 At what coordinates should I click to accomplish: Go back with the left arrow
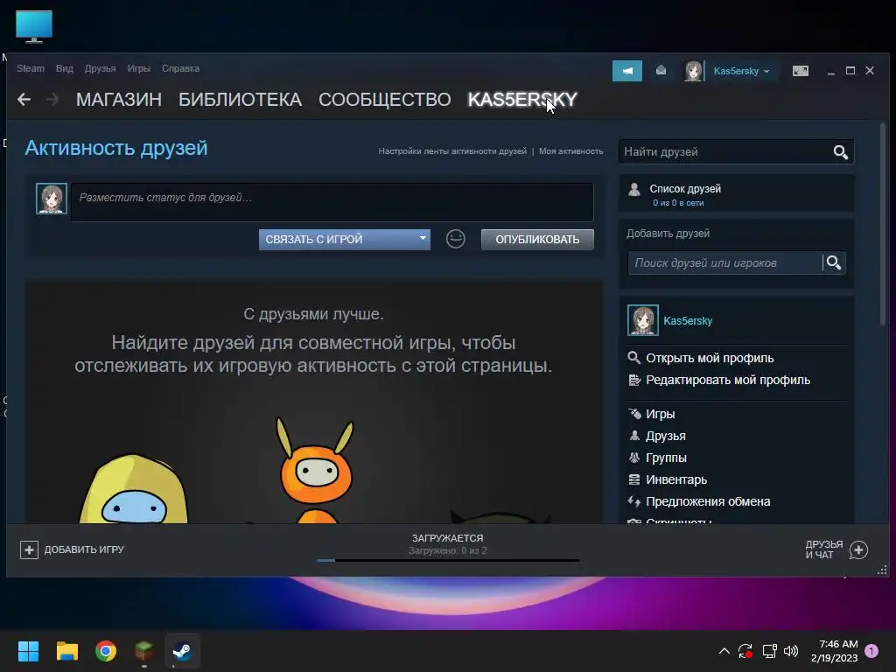coord(24,100)
